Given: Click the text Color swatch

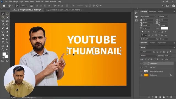Looking at the screenshot, I should (164, 28).
